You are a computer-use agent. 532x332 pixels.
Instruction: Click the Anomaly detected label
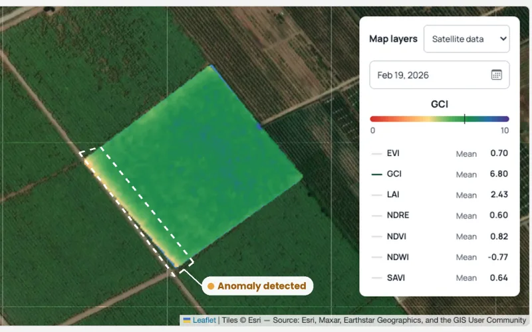coord(257,286)
